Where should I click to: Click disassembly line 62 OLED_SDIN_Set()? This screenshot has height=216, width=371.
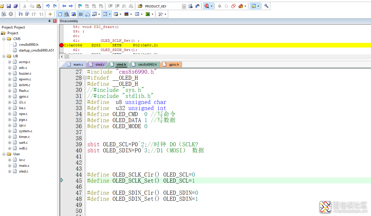point(119,50)
